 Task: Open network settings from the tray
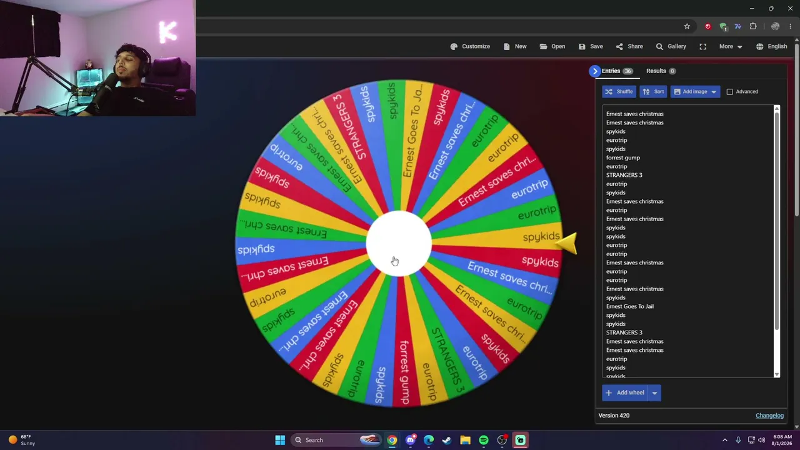[x=751, y=440]
